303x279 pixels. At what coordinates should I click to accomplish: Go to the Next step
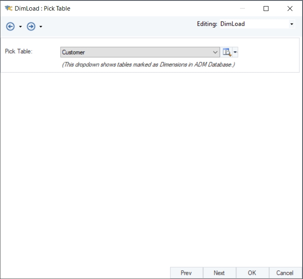[x=219, y=273]
